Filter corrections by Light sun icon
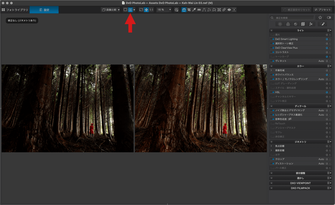The height and width of the screenshot is (205, 335). (280, 24)
